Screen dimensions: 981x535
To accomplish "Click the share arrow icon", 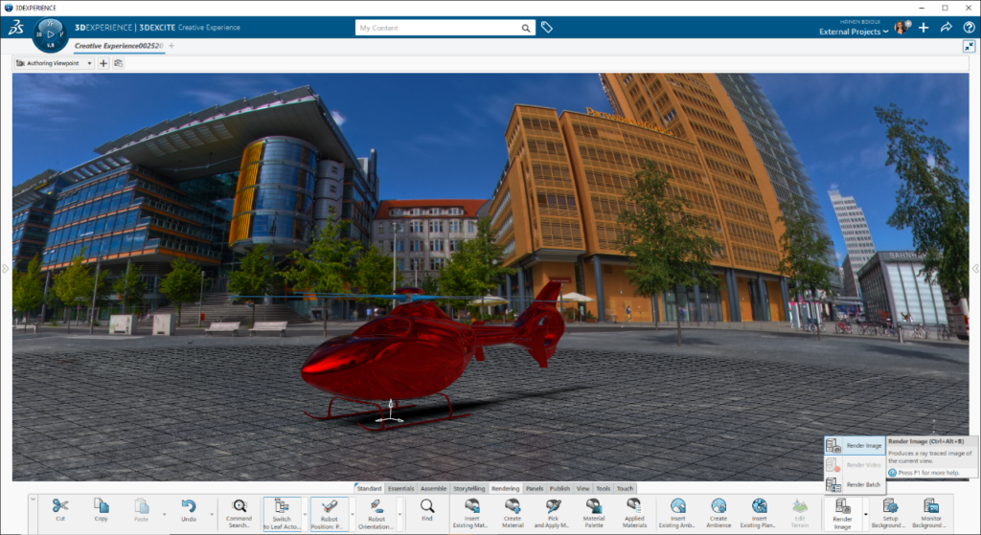I will (946, 27).
